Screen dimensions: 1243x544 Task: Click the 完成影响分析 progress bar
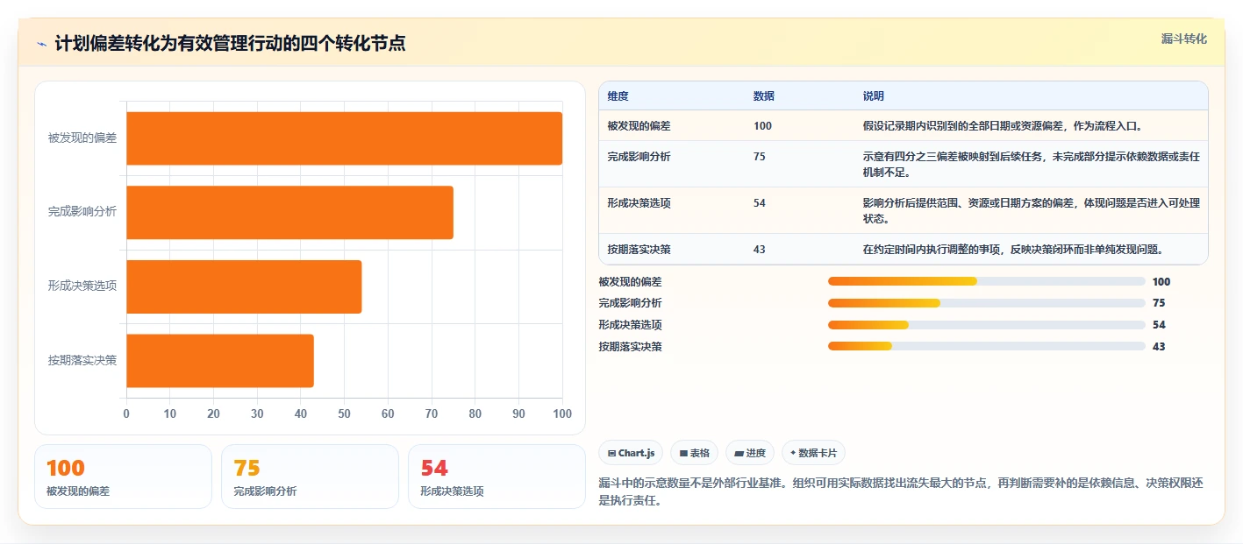pos(987,303)
